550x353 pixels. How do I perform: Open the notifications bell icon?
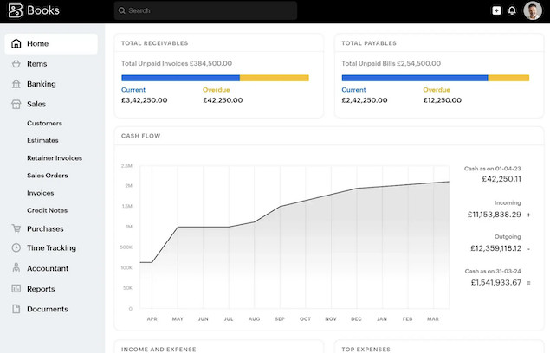click(x=512, y=10)
